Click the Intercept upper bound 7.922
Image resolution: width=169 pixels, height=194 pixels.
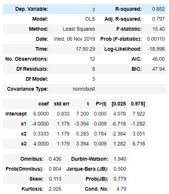139,114
